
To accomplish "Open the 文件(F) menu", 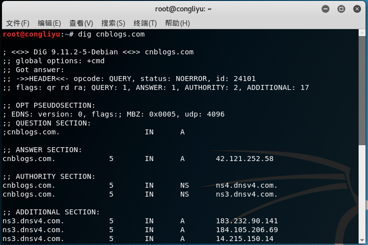I will (x=18, y=23).
